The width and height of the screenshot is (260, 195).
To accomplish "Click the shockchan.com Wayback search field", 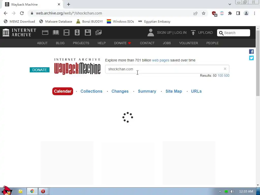I will tap(167, 69).
